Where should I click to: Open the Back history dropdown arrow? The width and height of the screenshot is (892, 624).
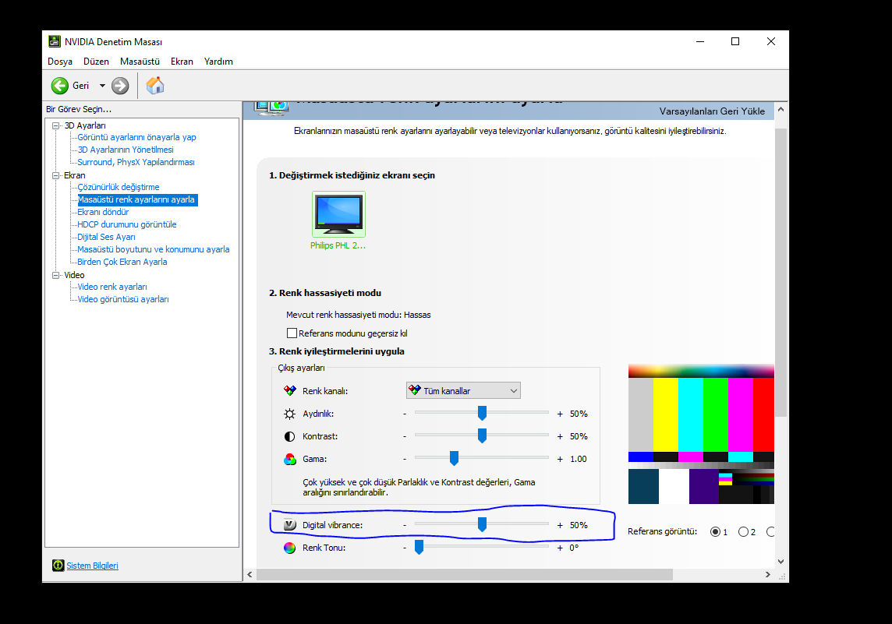(x=102, y=86)
